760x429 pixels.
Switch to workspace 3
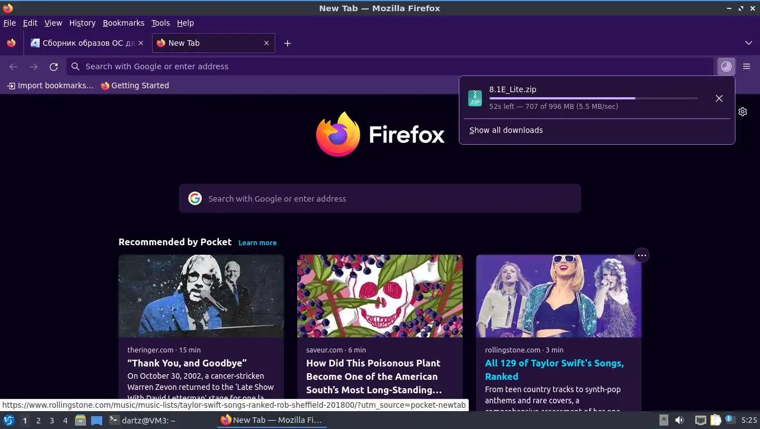[51, 421]
